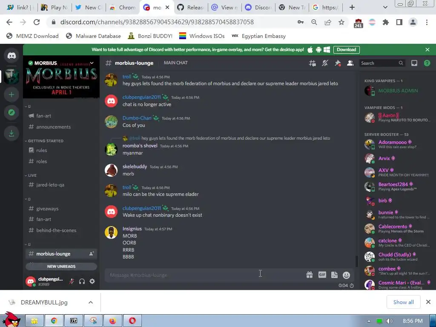Open Firefox from the taskbar

coord(112,321)
